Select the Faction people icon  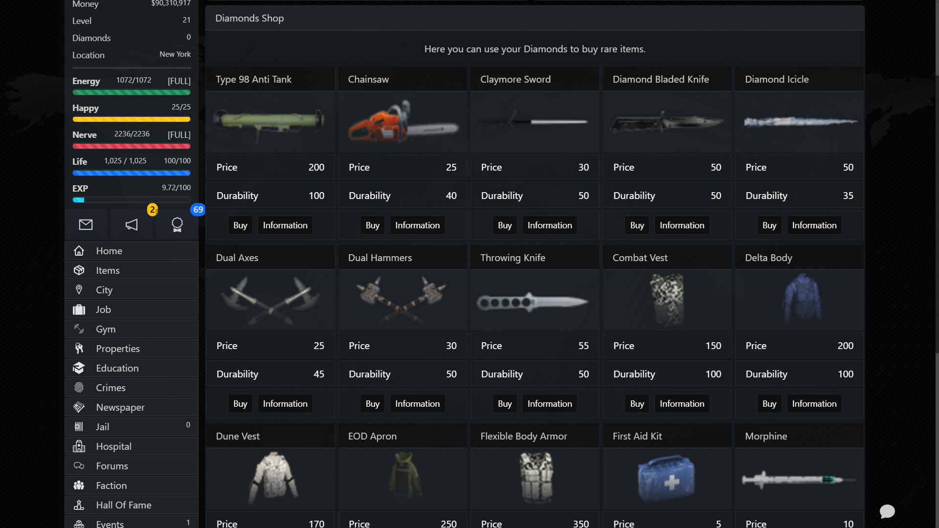click(x=79, y=485)
